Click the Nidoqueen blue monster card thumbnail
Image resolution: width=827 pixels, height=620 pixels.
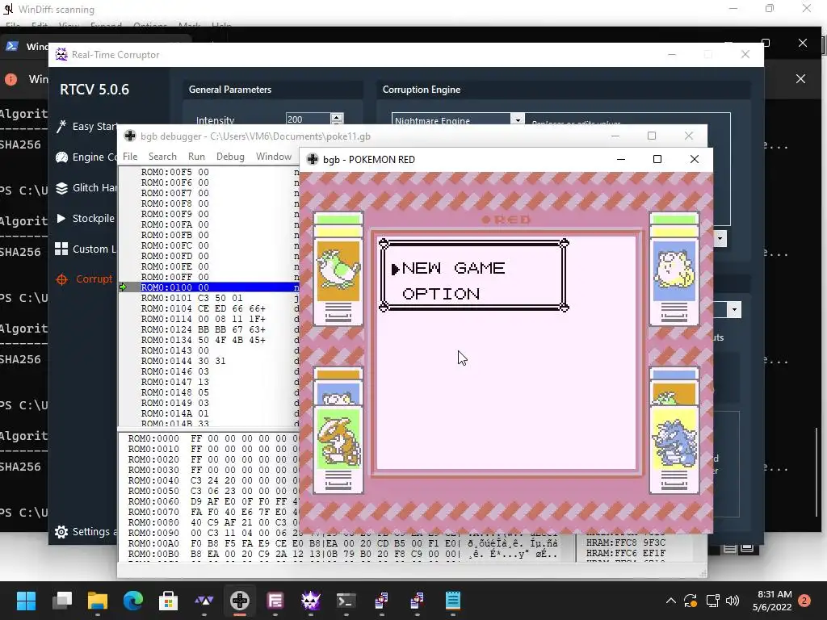point(674,449)
